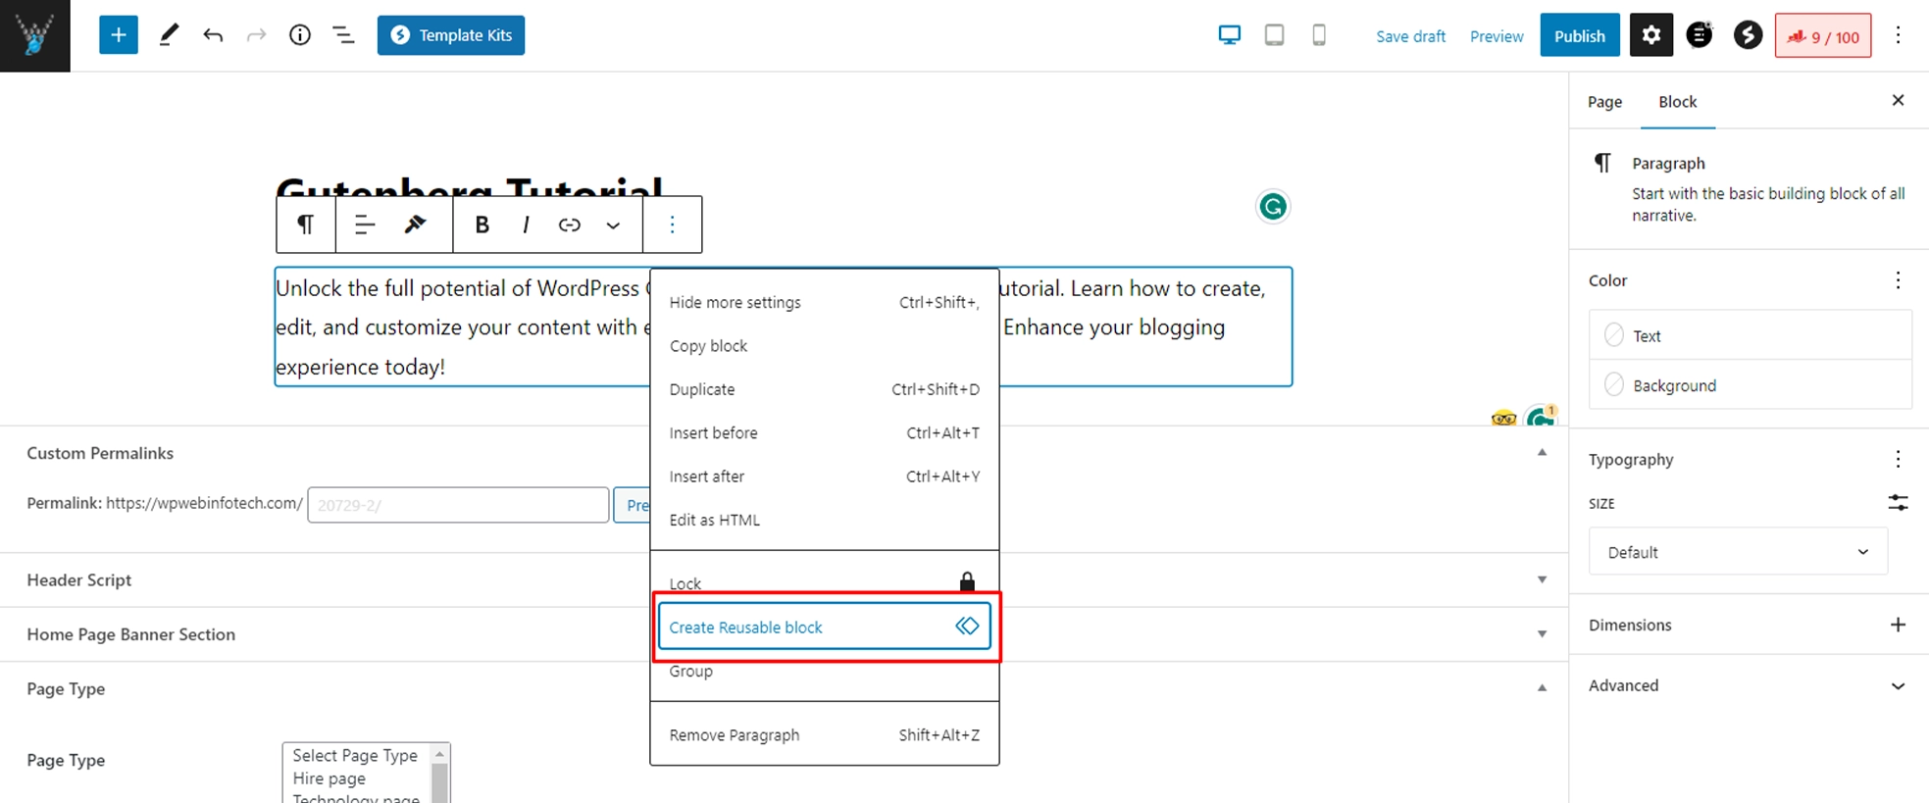Redo the last undone change
The image size is (1929, 803).
(x=256, y=35)
